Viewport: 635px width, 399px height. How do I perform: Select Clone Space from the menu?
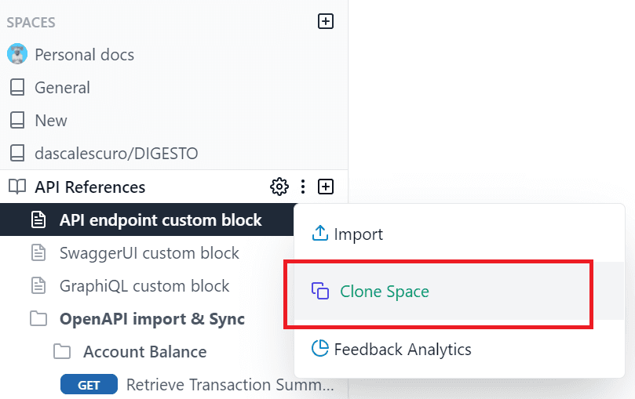(x=385, y=292)
